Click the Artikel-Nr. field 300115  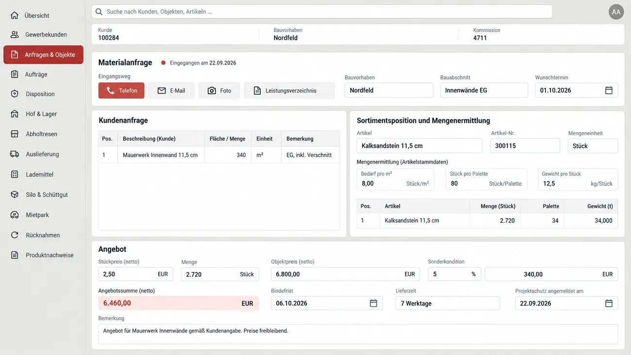coord(525,146)
